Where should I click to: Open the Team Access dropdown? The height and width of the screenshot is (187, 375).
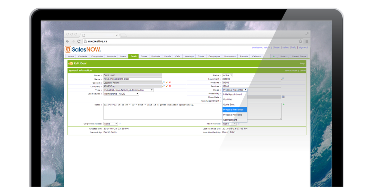point(229,124)
